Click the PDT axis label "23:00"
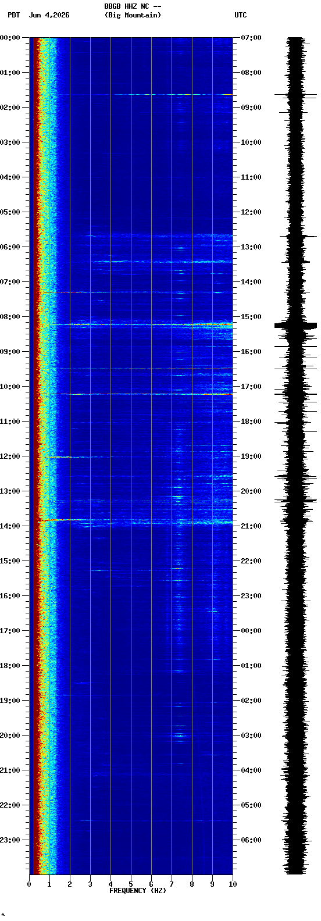 pyautogui.click(x=10, y=840)
